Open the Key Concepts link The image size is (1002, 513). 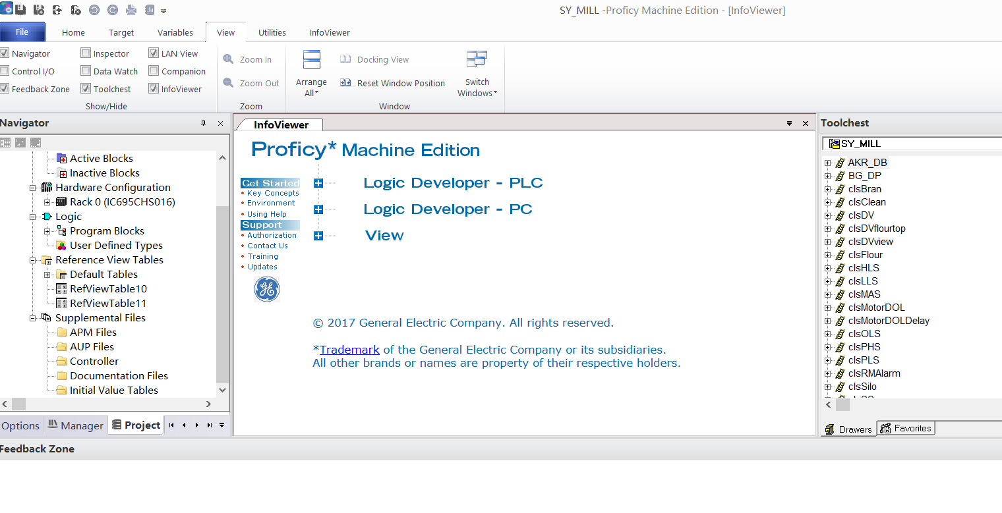click(273, 193)
